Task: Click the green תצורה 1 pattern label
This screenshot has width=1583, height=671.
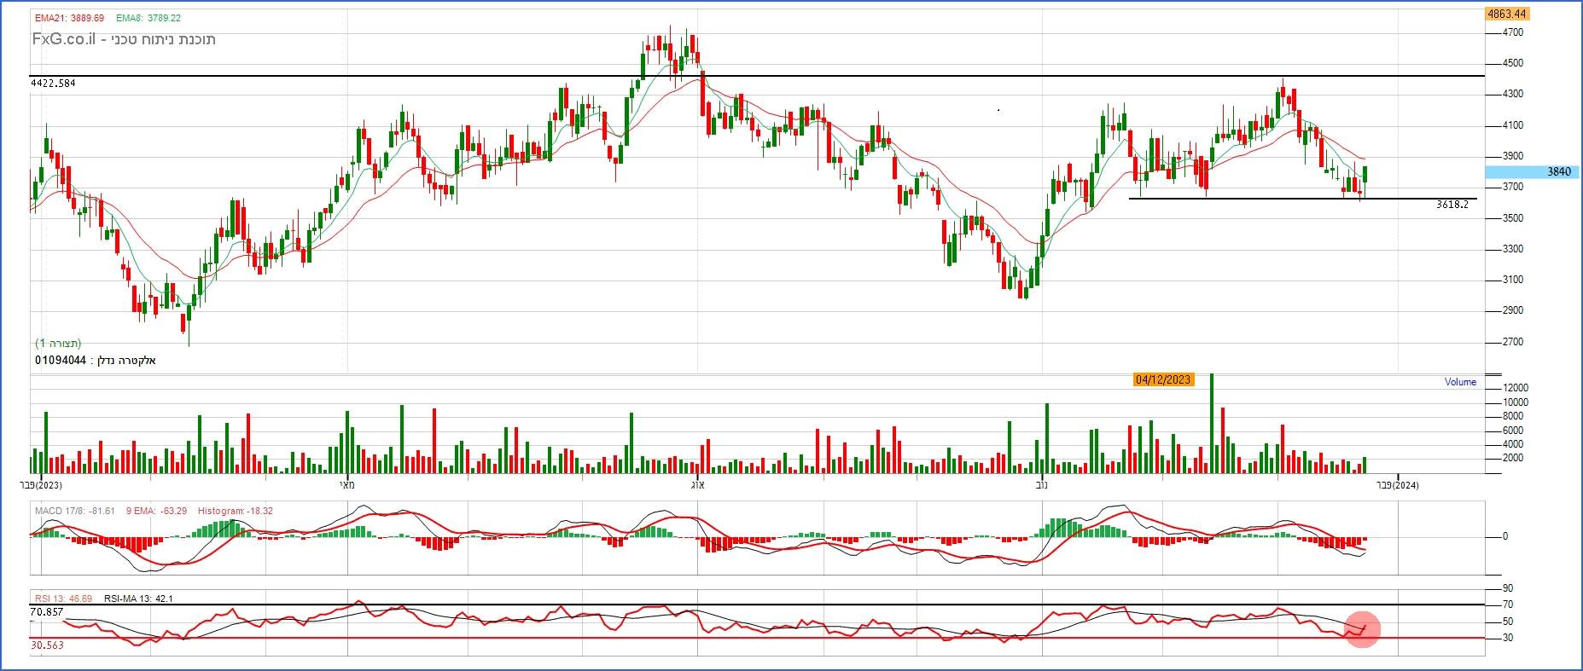Action: pyautogui.click(x=58, y=343)
